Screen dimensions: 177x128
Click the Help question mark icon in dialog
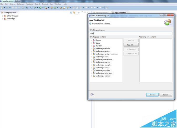pos(92,95)
